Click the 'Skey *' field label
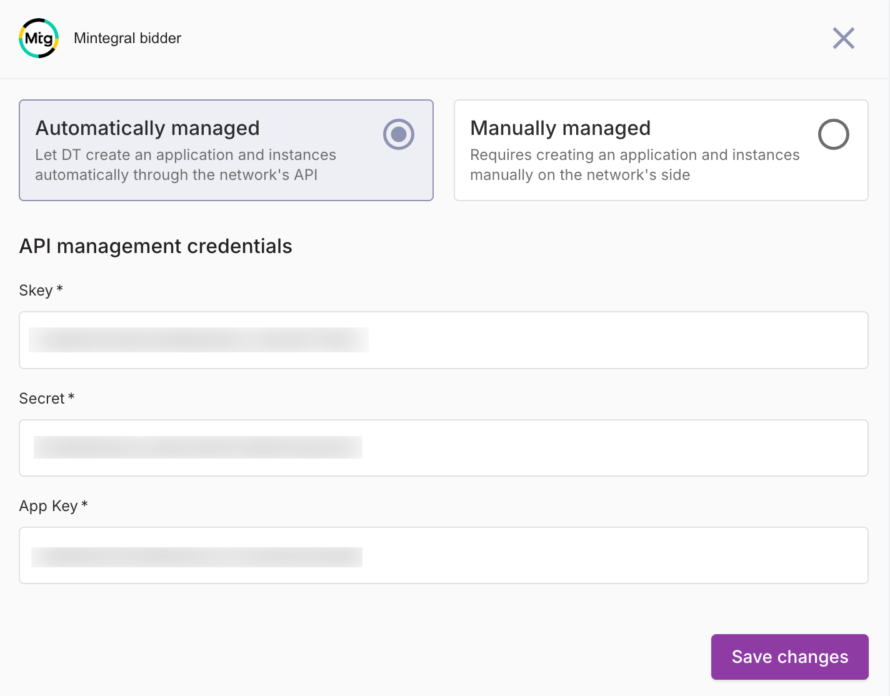890x696 pixels. pos(41,291)
